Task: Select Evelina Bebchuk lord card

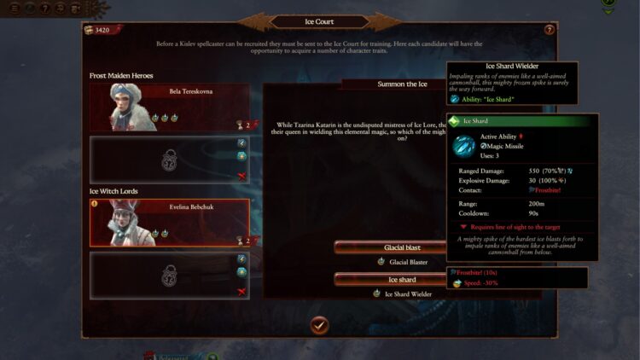Action: pos(170,223)
